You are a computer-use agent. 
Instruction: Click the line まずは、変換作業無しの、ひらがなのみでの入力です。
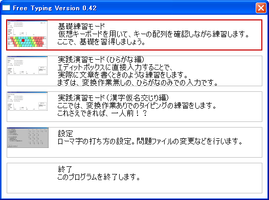138,83
